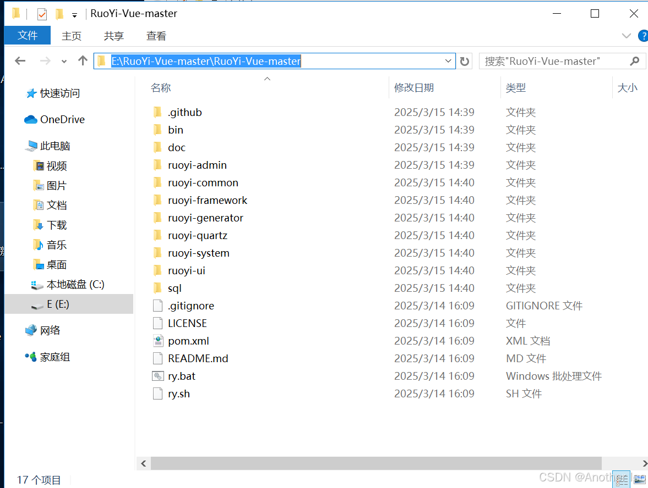Select 此电脑 in the navigation pane
The height and width of the screenshot is (488, 648).
tap(48, 146)
